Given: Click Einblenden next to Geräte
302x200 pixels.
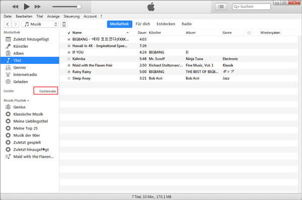Looking at the screenshot, I should [x=48, y=91].
